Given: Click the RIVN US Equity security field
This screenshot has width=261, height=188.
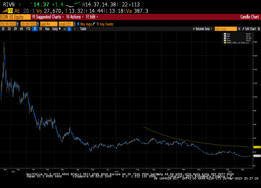Looking at the screenshot, I should pyautogui.click(x=15, y=17).
